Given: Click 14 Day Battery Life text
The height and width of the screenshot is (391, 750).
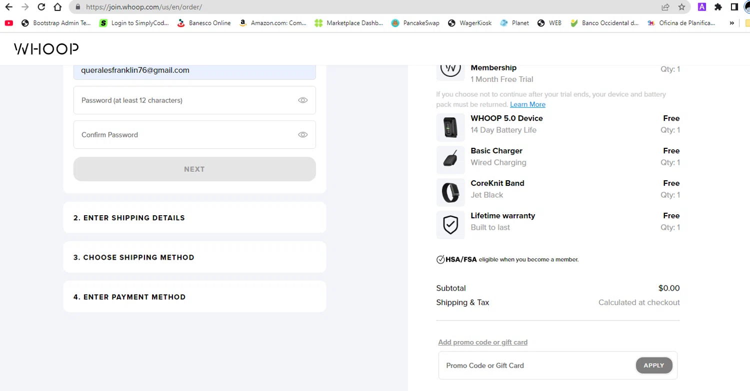Looking at the screenshot, I should tap(503, 130).
